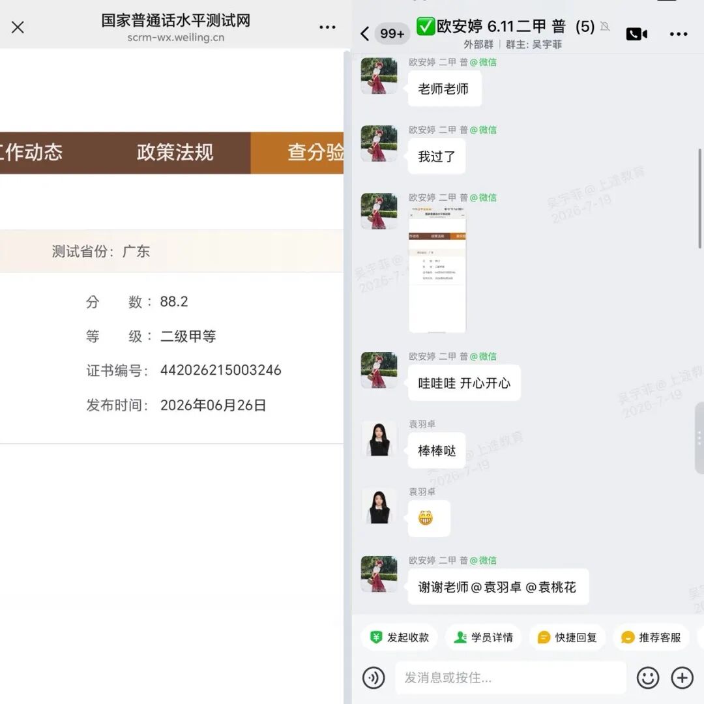This screenshot has height=704, width=704.
Task: Select the publish date 2026年06月26日
Action: pyautogui.click(x=213, y=405)
